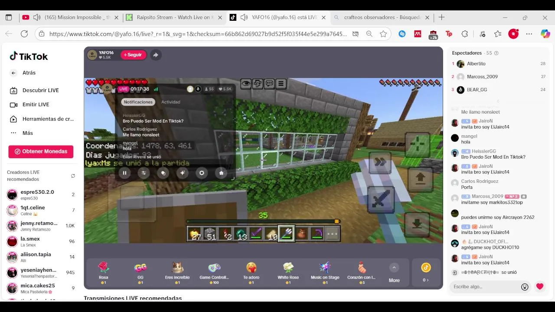Viewport: 555px width, 312px height.
Task: Switch to the crafteos observadores tab
Action: point(382,17)
